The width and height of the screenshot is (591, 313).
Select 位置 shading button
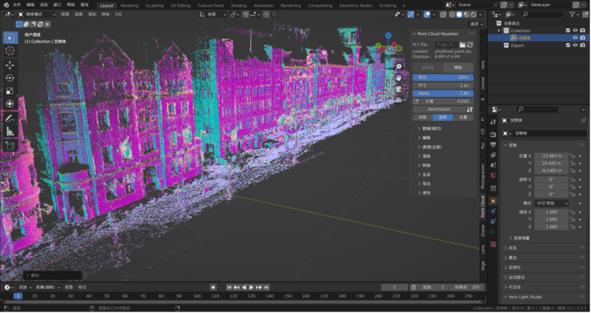pos(463,117)
